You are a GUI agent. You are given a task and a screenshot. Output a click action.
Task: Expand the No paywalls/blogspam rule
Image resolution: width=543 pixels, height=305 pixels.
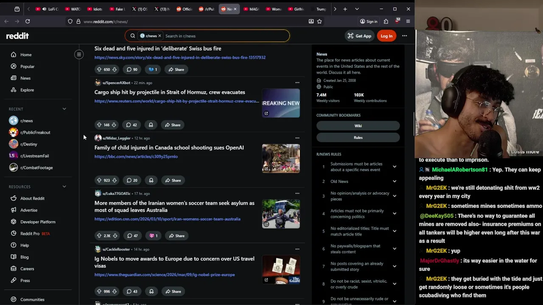(394, 249)
